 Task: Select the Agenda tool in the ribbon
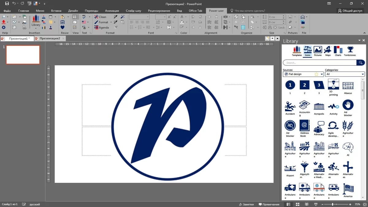(102, 28)
